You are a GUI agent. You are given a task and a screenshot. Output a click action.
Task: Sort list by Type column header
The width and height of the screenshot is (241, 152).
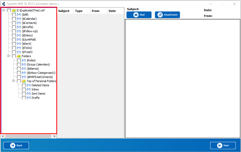[82, 11]
